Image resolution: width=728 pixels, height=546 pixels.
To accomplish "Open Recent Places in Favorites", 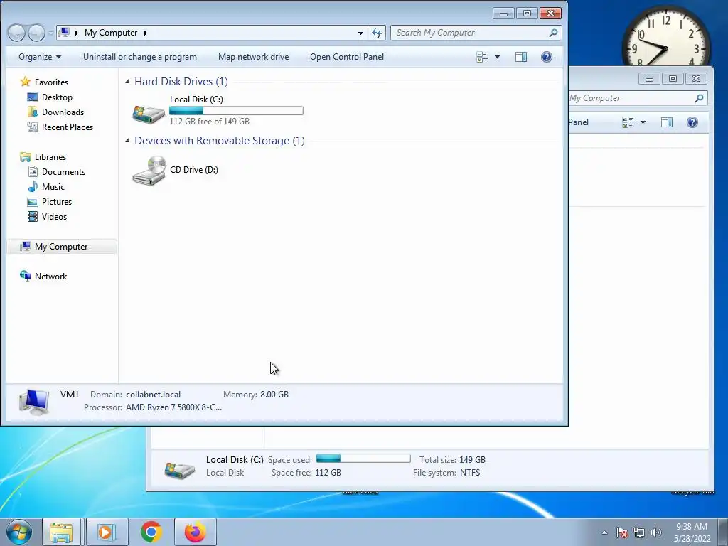I will tap(68, 127).
